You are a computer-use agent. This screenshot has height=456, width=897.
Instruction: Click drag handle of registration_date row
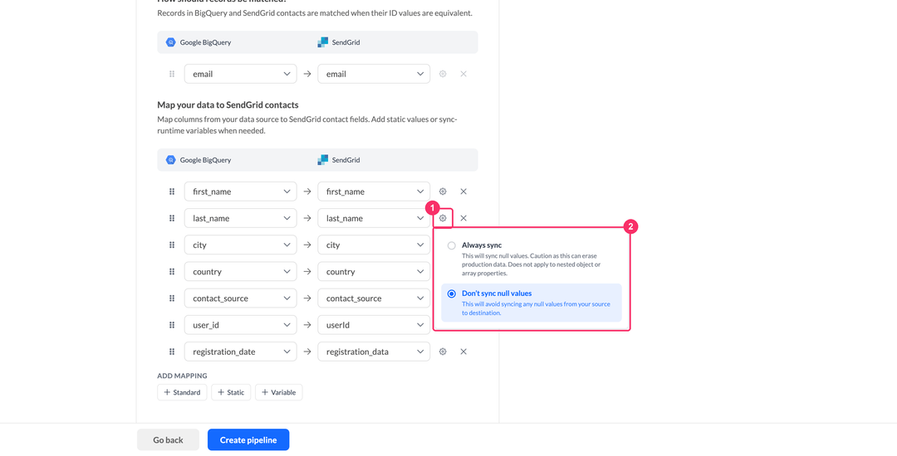coord(172,352)
